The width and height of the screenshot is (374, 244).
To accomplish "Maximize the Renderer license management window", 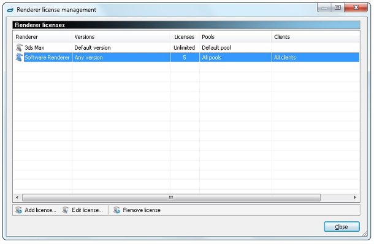I will pyautogui.click(x=338, y=7).
